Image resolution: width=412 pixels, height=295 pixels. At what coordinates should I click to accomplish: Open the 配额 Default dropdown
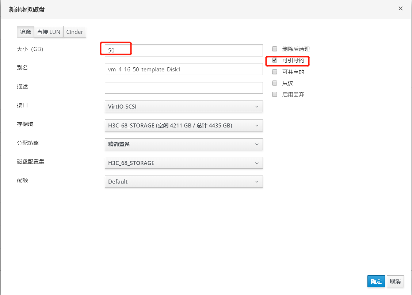183,182
